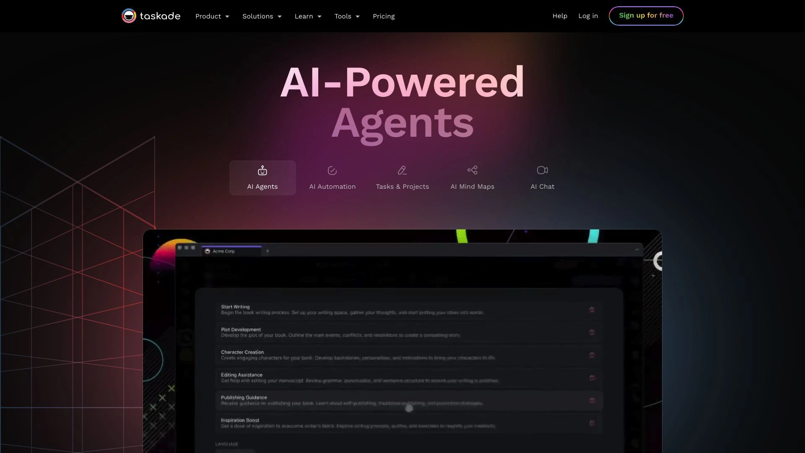
Task: Click the add new tab plus icon
Action: tap(267, 251)
